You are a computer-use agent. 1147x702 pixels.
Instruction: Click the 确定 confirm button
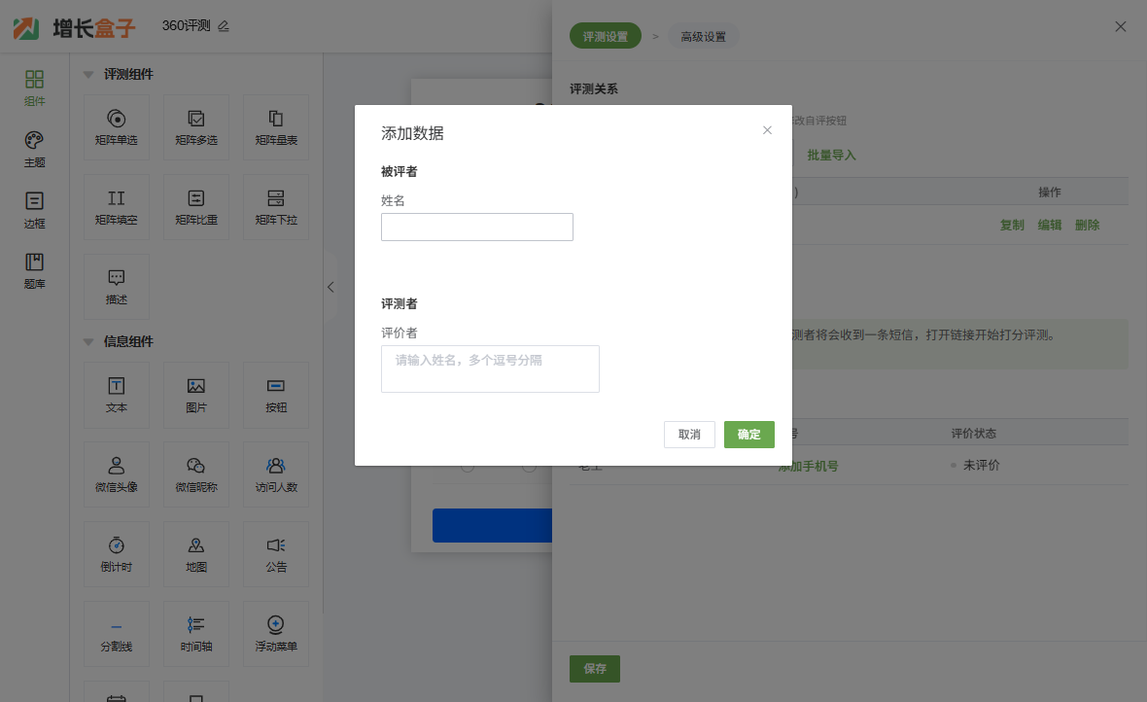(x=749, y=434)
